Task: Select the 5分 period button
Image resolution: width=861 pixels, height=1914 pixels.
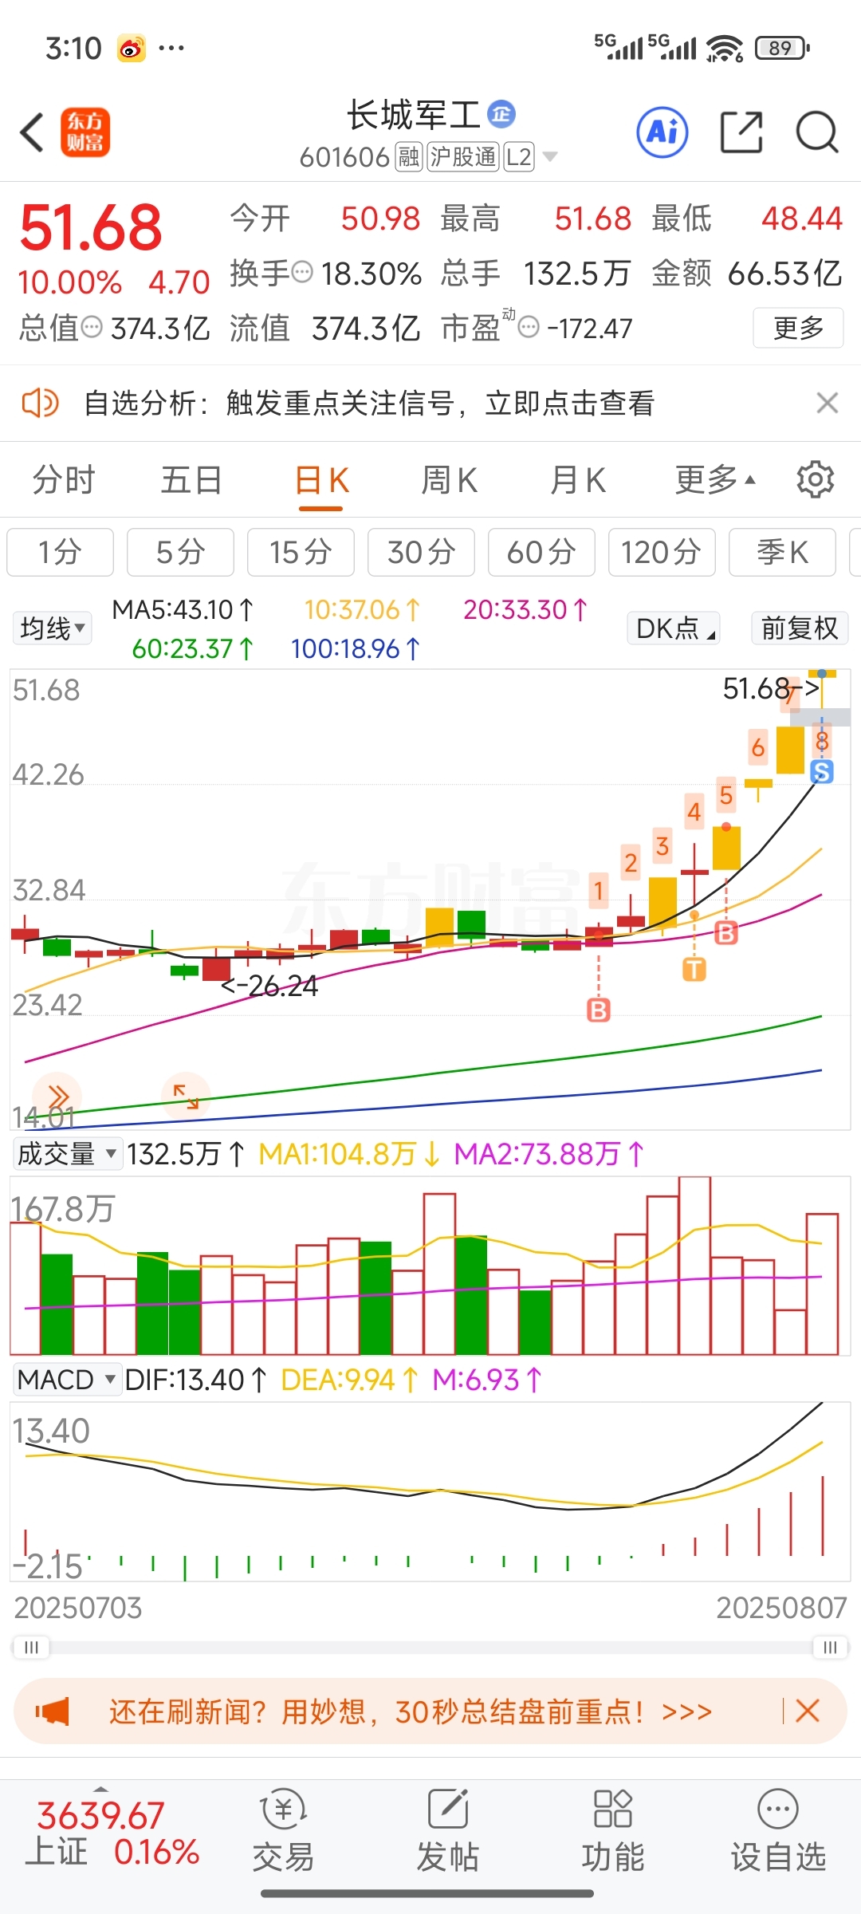Action: pyautogui.click(x=180, y=552)
